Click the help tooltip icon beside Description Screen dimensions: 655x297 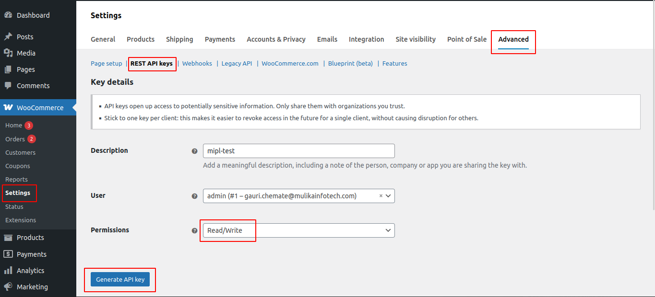[194, 151]
